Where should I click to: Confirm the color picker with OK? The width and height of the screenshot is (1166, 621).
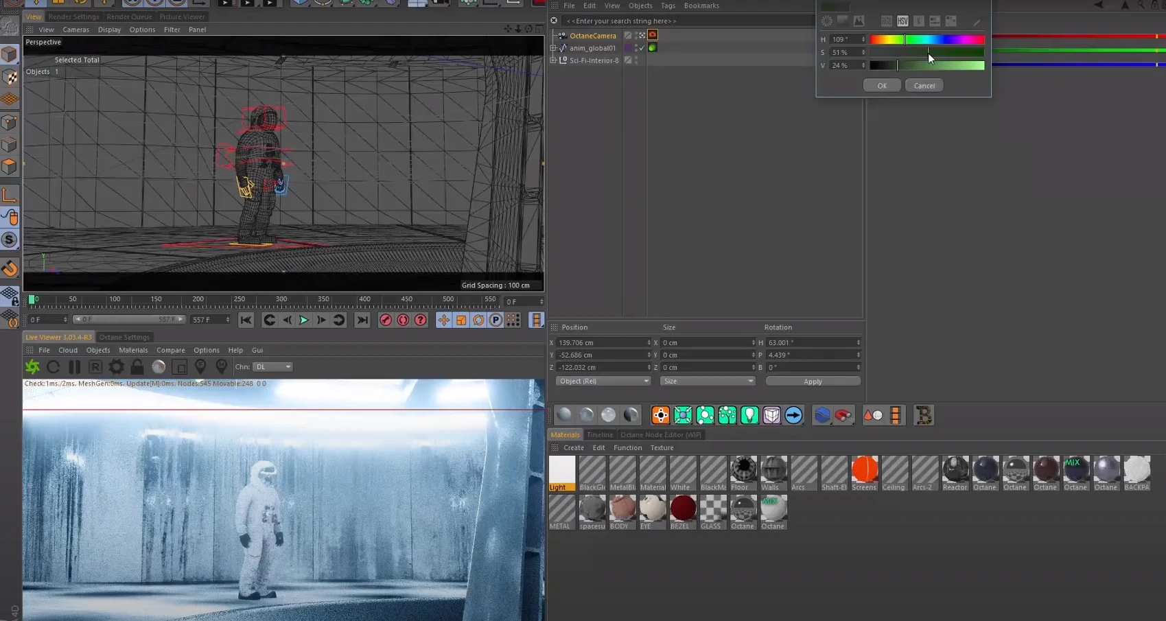(882, 85)
